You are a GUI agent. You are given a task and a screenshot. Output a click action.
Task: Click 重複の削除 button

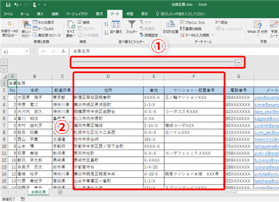[191, 28]
